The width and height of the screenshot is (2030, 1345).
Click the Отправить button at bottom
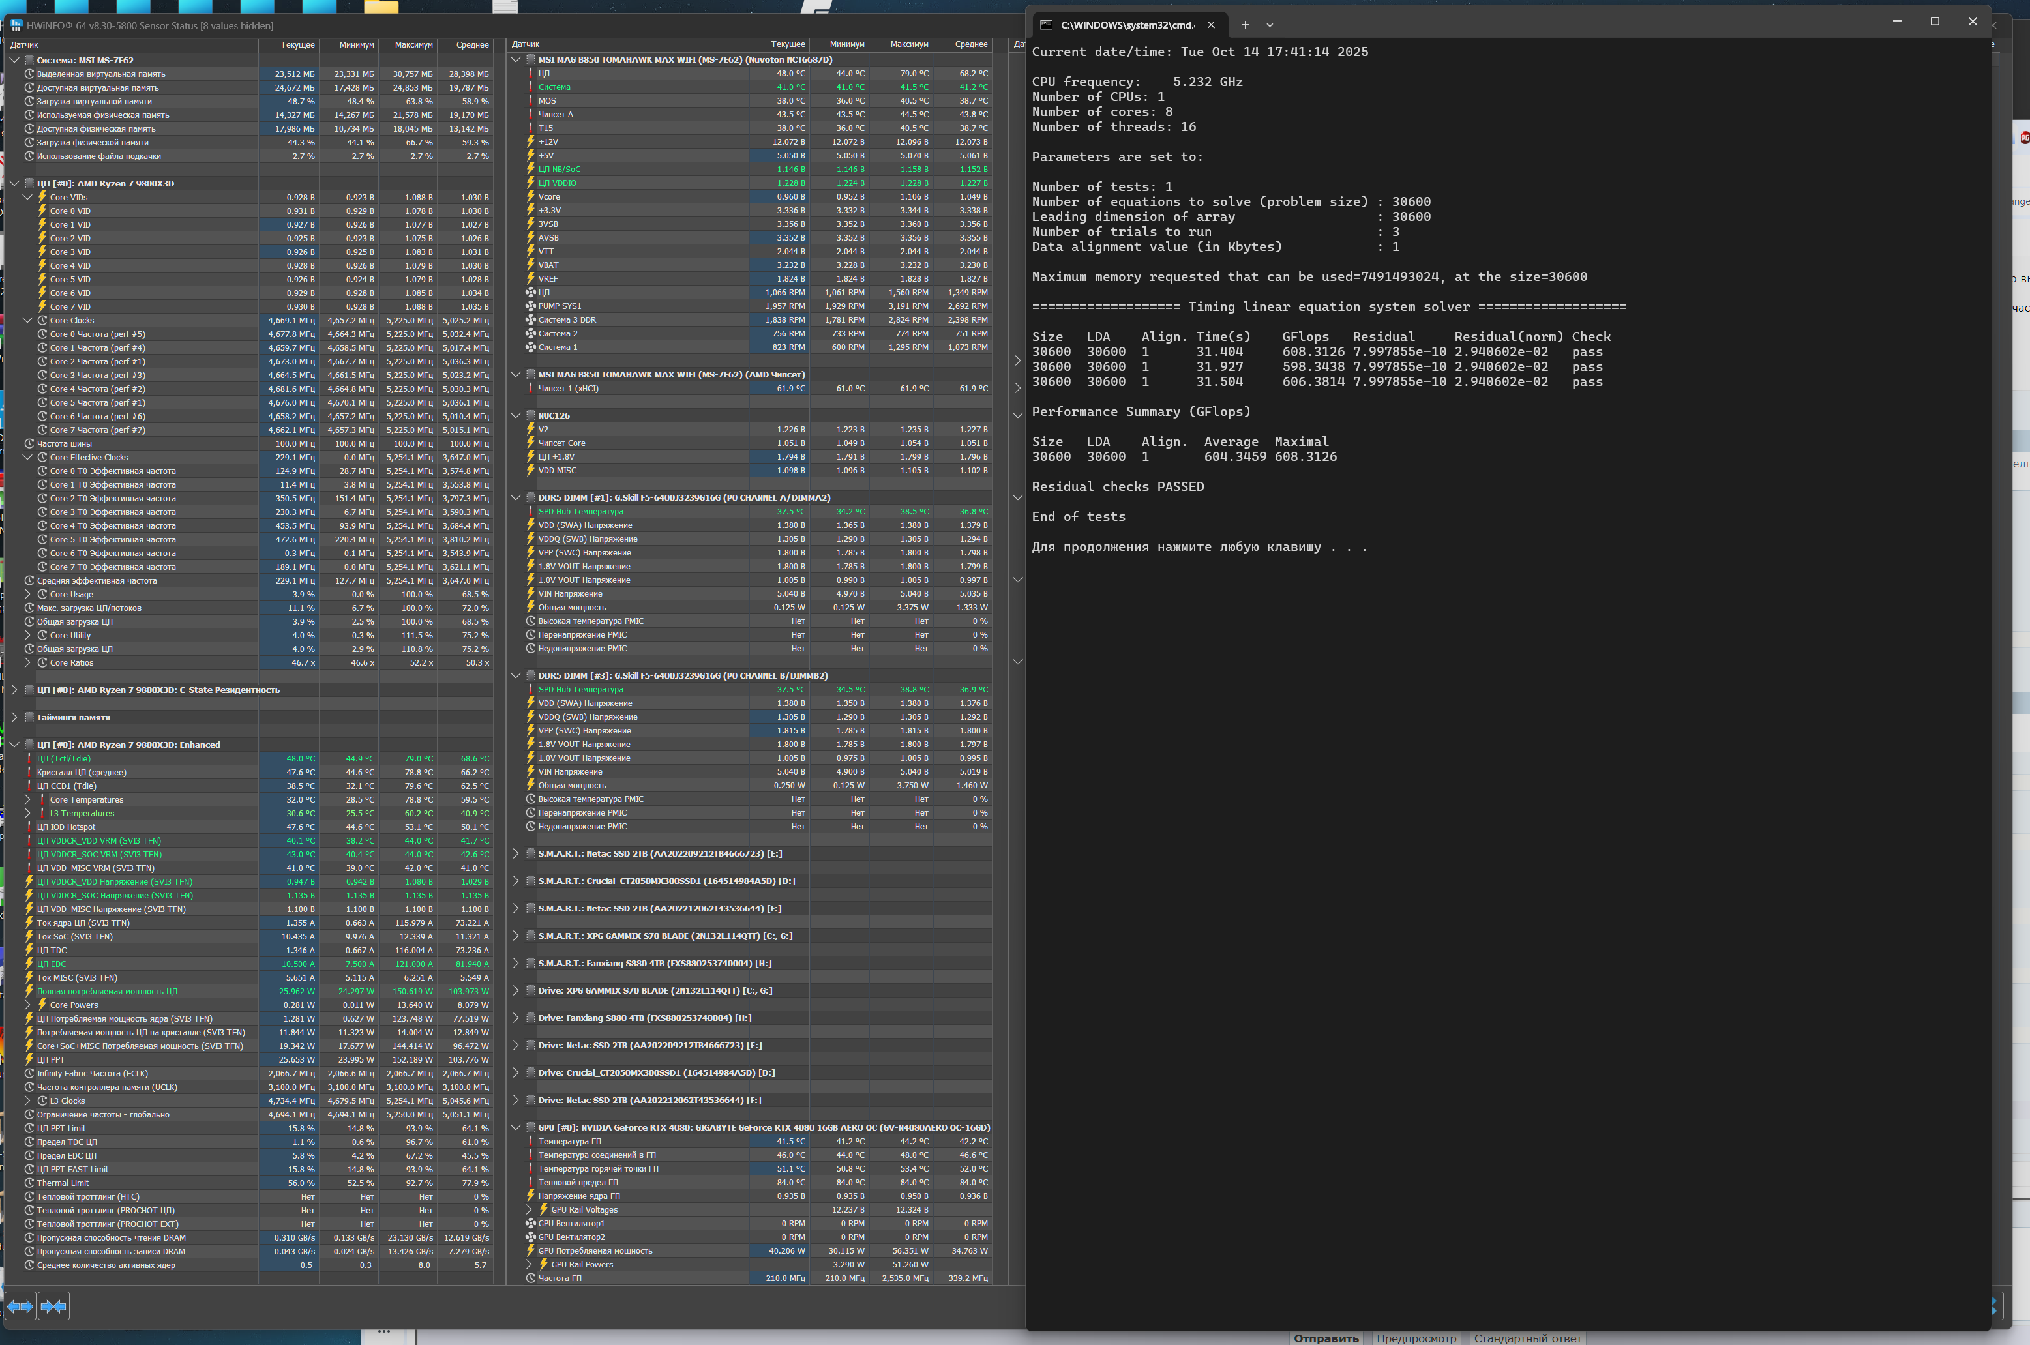tap(1326, 1338)
